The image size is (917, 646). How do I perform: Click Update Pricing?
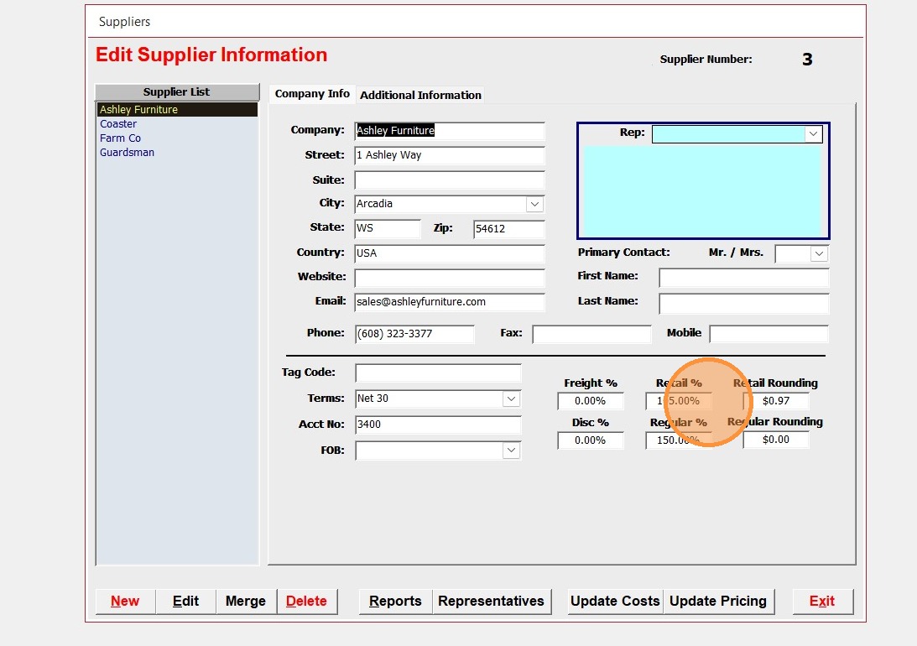click(718, 601)
